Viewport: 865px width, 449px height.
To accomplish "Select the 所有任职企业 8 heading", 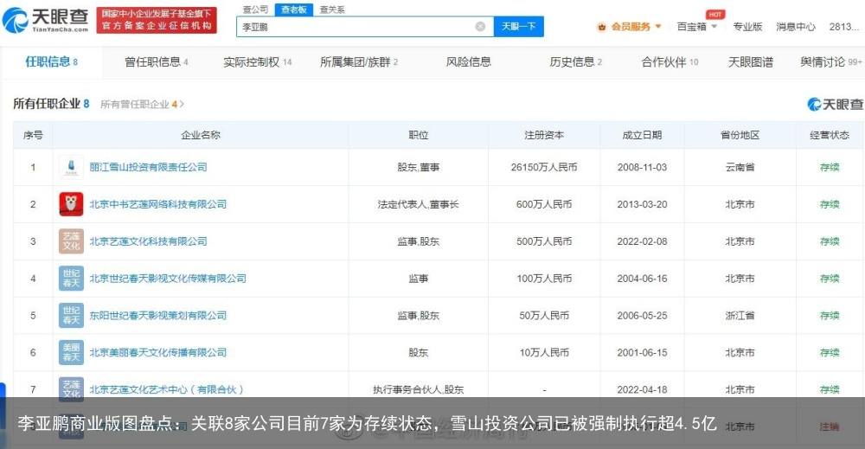I will point(51,104).
